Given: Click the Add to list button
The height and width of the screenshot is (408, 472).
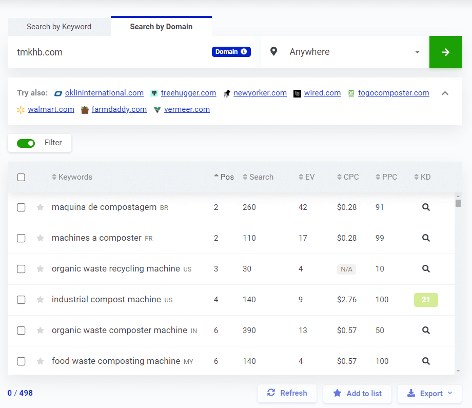Looking at the screenshot, I should point(357,394).
